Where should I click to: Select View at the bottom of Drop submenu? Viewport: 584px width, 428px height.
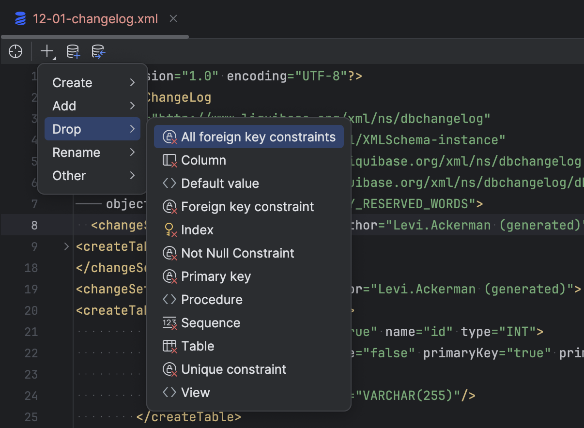196,392
